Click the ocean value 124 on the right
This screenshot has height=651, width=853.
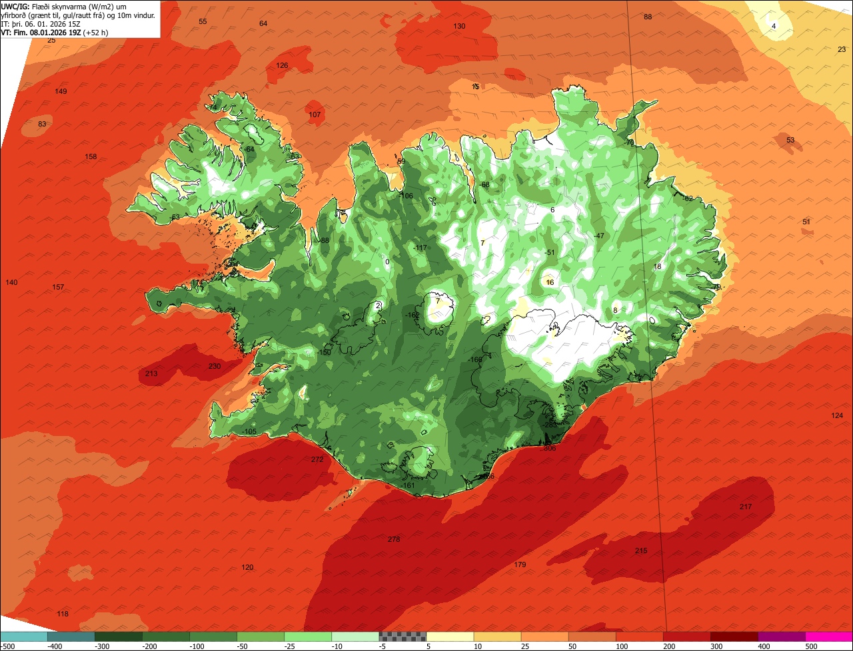click(837, 415)
